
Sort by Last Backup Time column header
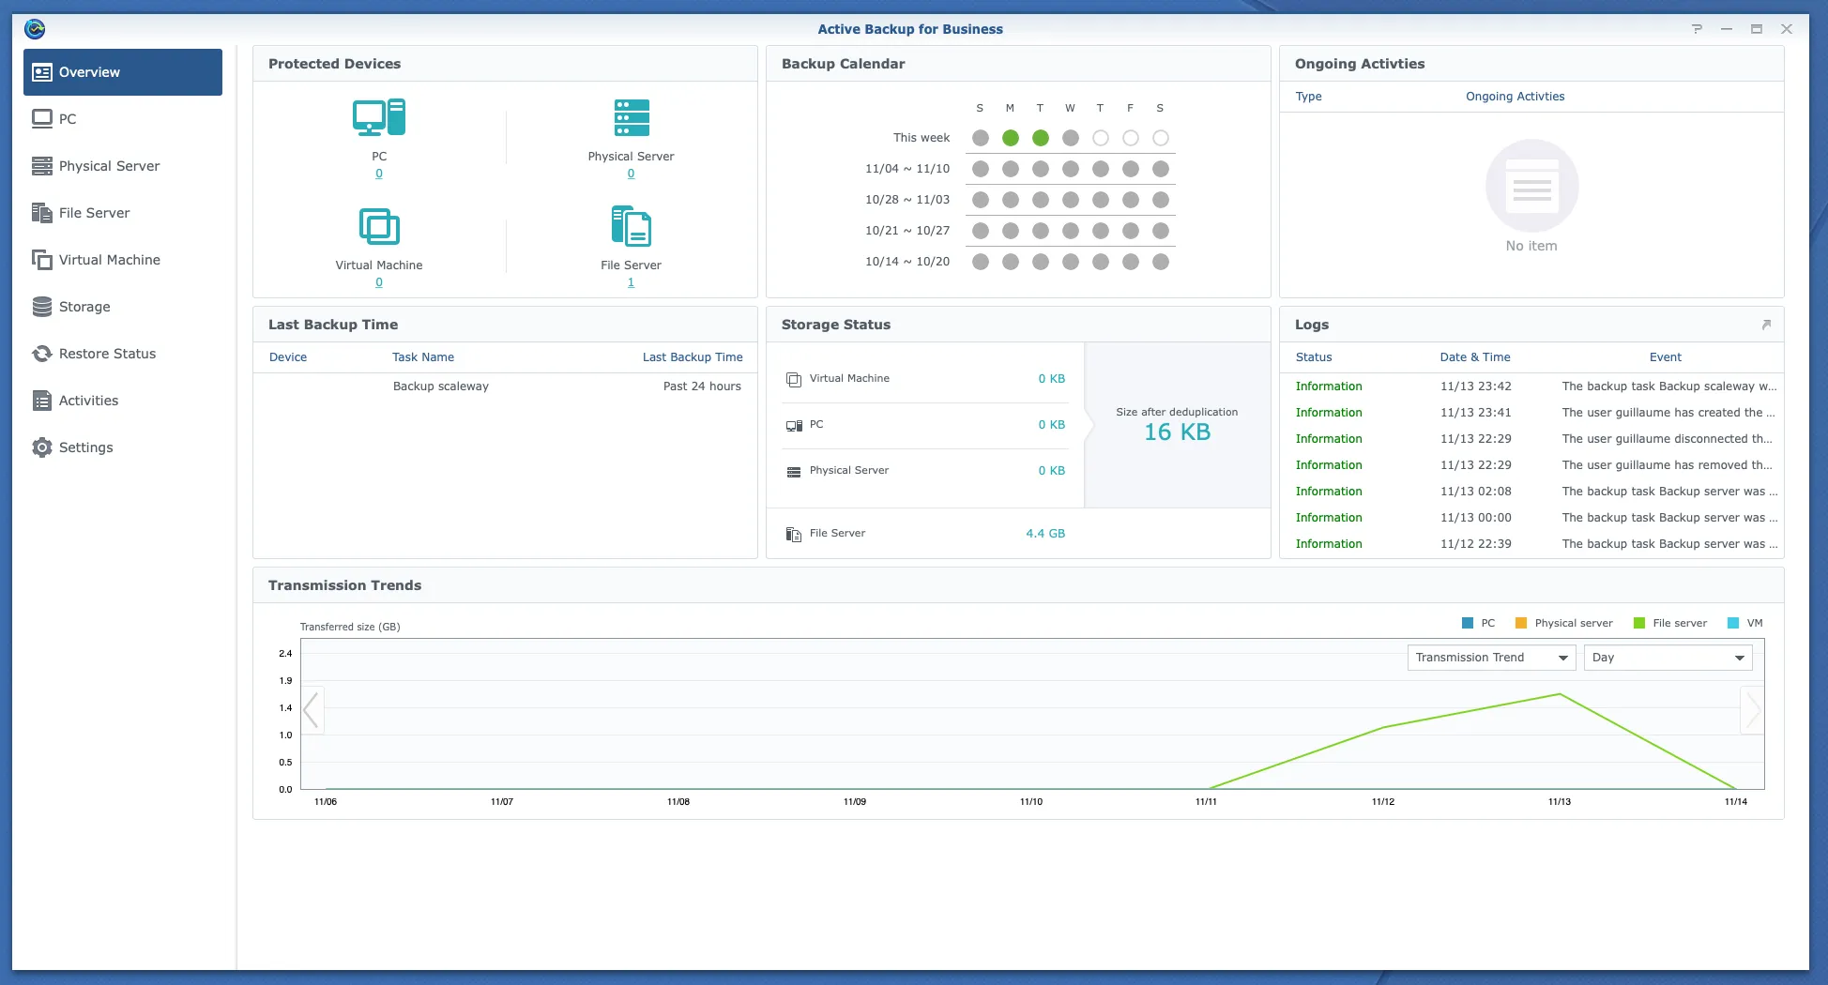[x=693, y=357]
